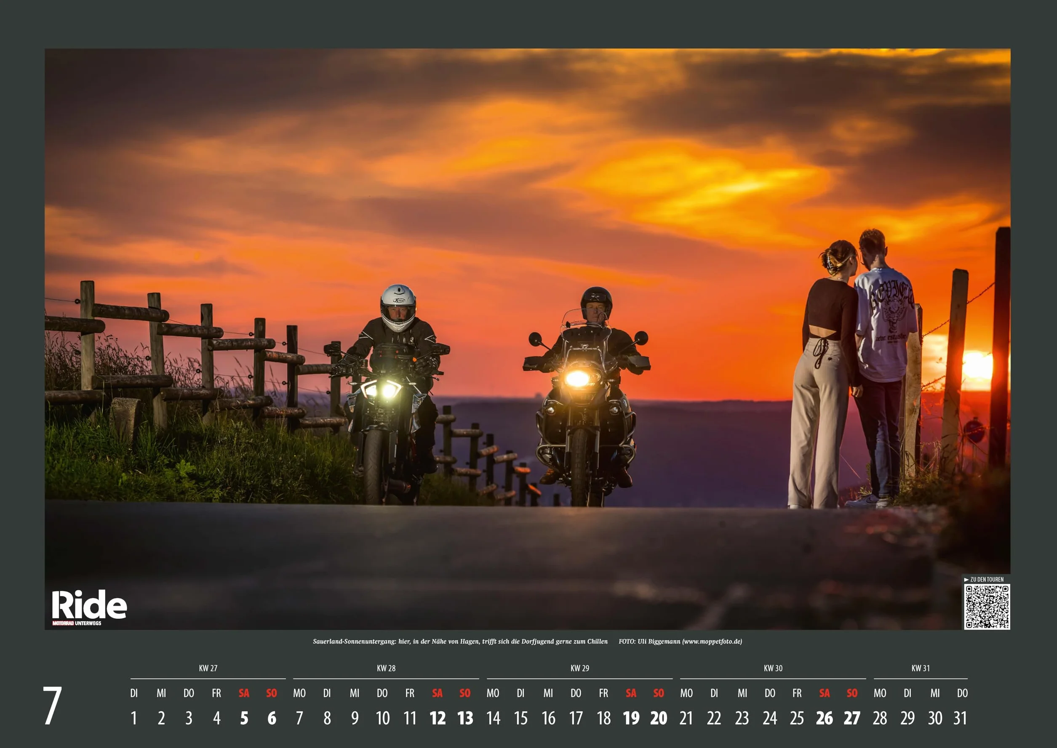The image size is (1057, 748).
Task: Click date 1 in the calendar row
Action: point(133,719)
